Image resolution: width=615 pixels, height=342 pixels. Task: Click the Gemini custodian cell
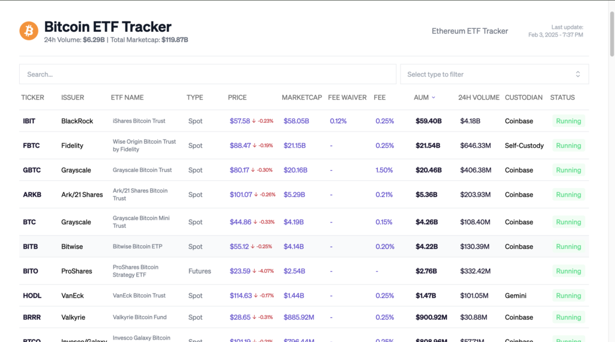[x=515, y=296]
